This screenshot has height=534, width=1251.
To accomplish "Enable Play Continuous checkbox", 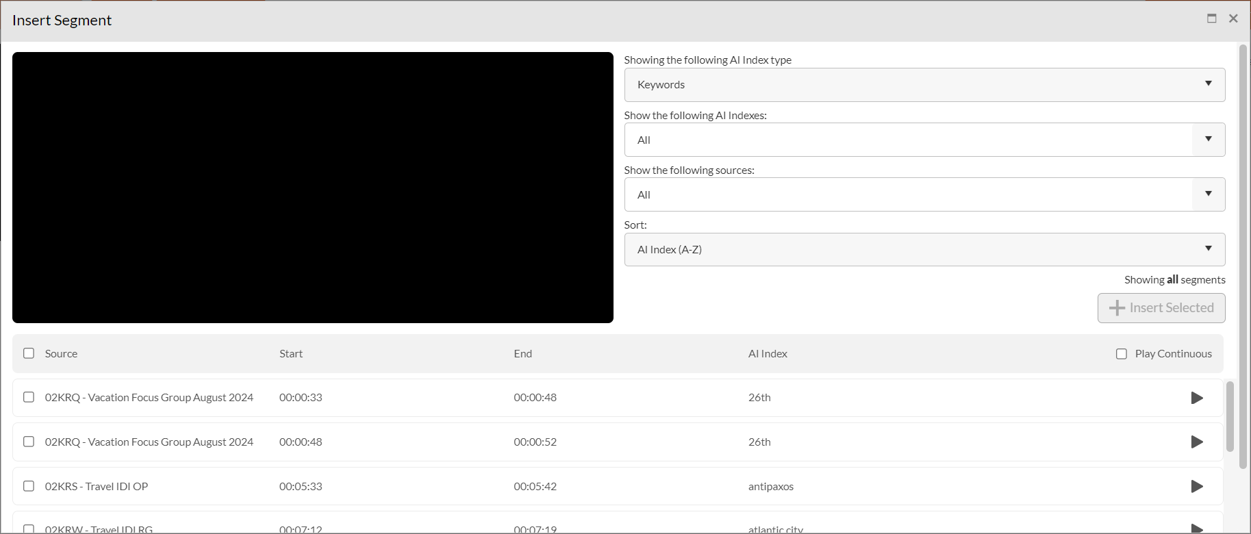I will pyautogui.click(x=1122, y=354).
